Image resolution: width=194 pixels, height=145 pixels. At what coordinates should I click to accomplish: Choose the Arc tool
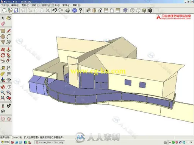[9, 37]
